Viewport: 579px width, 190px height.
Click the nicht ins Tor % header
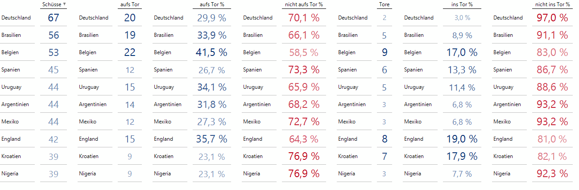(552, 4)
